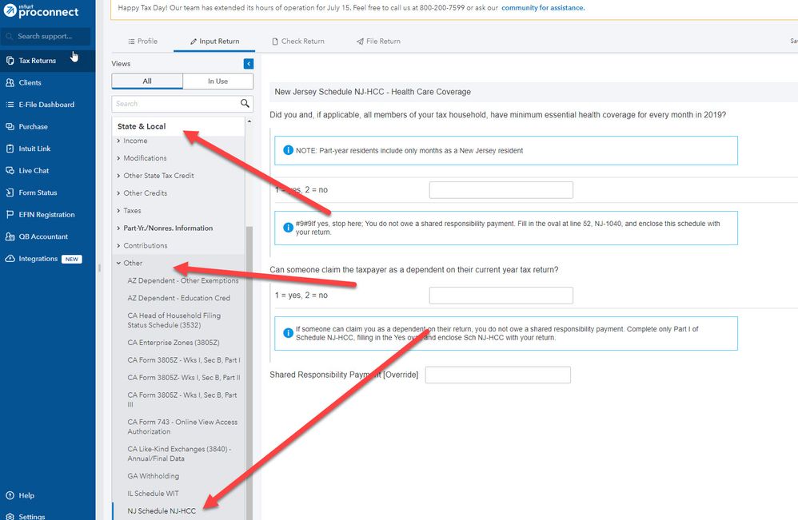The image size is (798, 520).
Task: Expand the Other State Tax Credit section
Action: click(x=158, y=176)
